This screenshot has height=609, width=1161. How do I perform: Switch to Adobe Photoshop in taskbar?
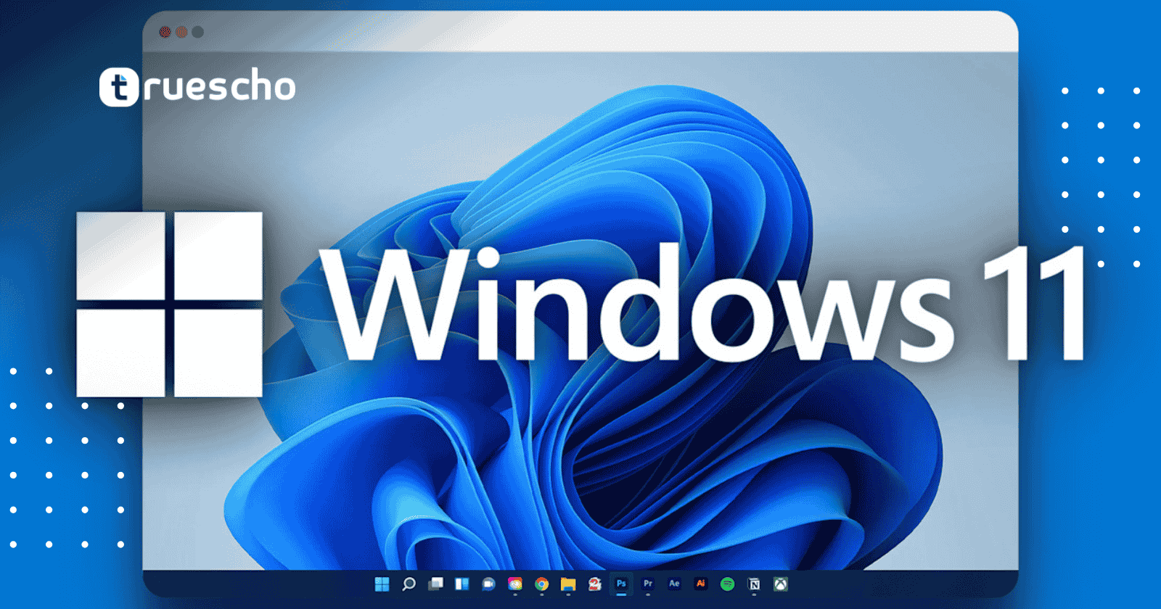coord(621,584)
